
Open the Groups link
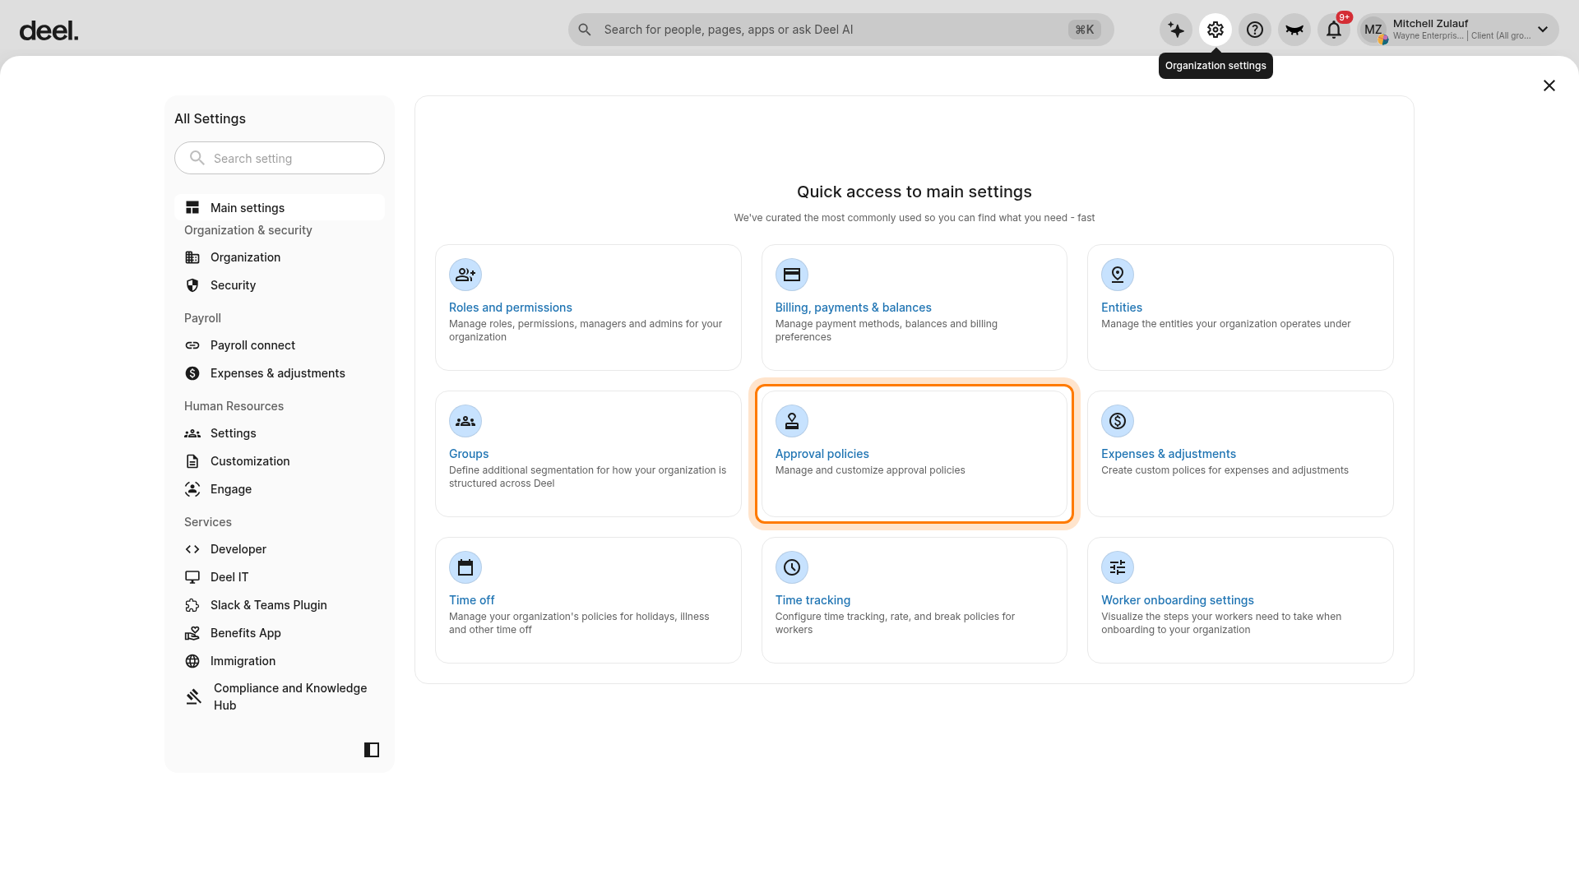(x=469, y=454)
